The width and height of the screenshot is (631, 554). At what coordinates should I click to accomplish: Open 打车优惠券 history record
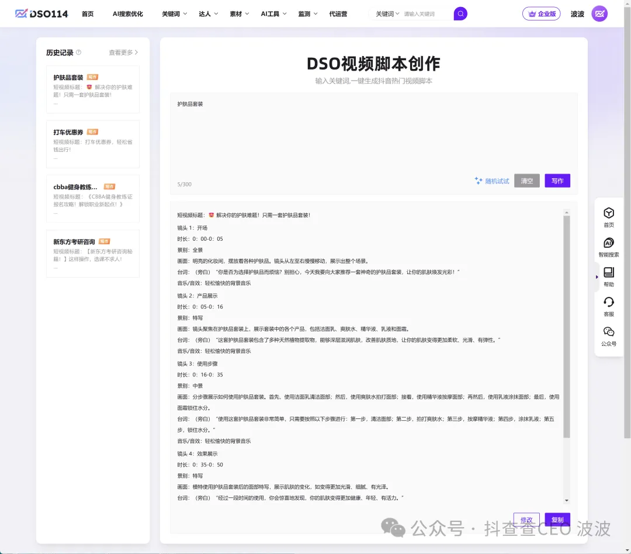(92, 144)
